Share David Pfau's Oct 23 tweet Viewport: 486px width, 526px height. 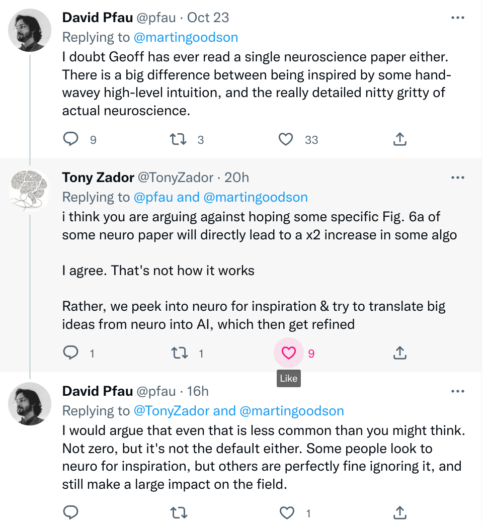click(x=399, y=139)
